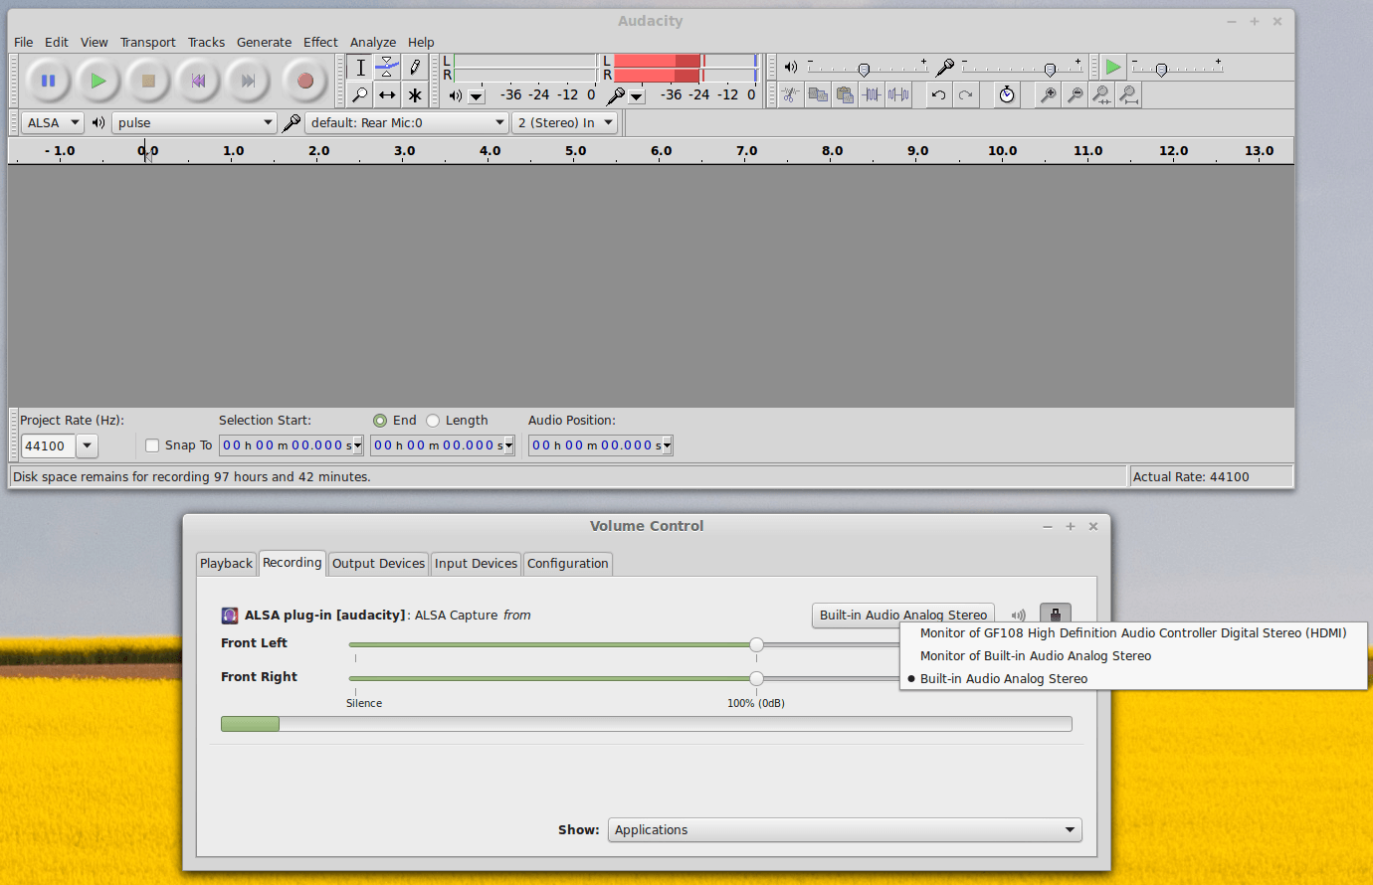Click the Paste clipboard icon

(845, 94)
